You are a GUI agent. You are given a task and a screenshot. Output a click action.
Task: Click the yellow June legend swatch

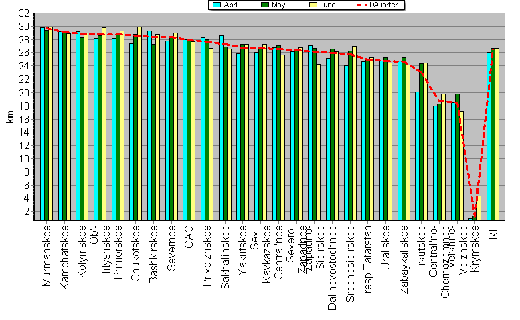[x=313, y=5]
